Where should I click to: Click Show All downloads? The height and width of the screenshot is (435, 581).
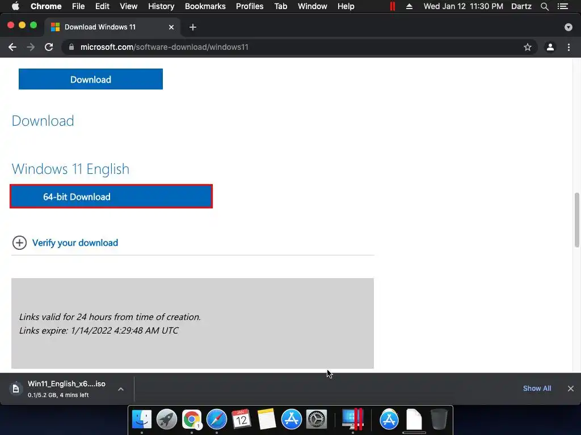[537, 389]
